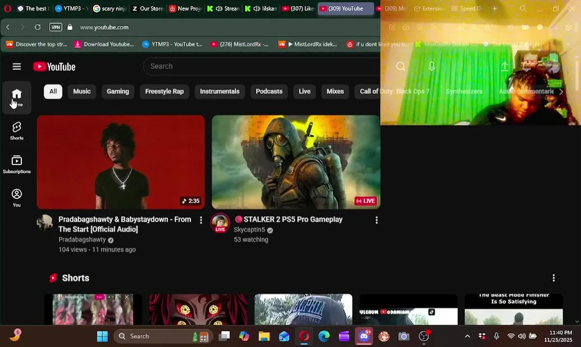Select the Instrumentals filter chip
The image size is (581, 347).
(220, 91)
